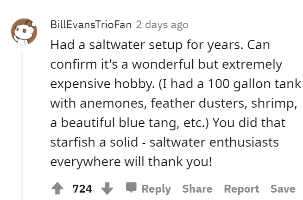Click the words "feather dusters"

pos(199,103)
